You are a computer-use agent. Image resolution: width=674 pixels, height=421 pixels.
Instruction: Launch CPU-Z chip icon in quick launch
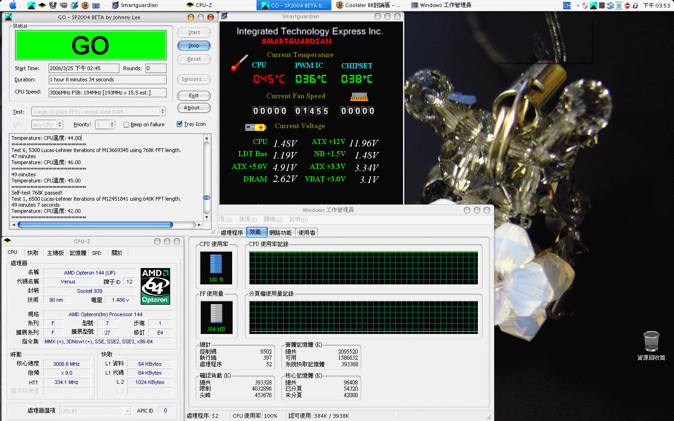[x=42, y=6]
